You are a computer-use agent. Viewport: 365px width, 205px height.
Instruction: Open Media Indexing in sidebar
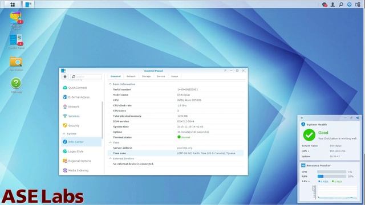[81, 170]
